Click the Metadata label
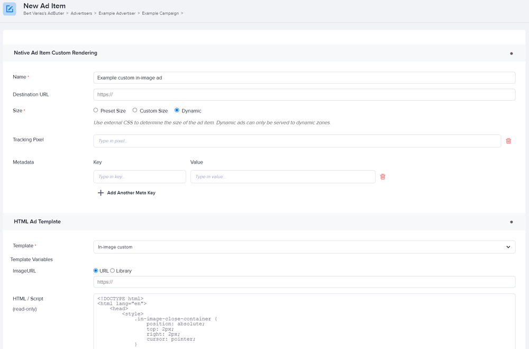This screenshot has width=529, height=349. point(23,162)
